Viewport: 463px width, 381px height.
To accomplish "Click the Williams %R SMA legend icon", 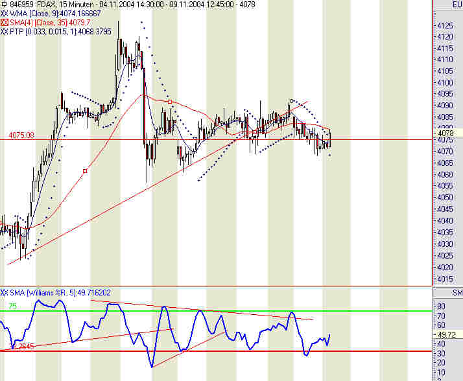I will (x=4, y=293).
